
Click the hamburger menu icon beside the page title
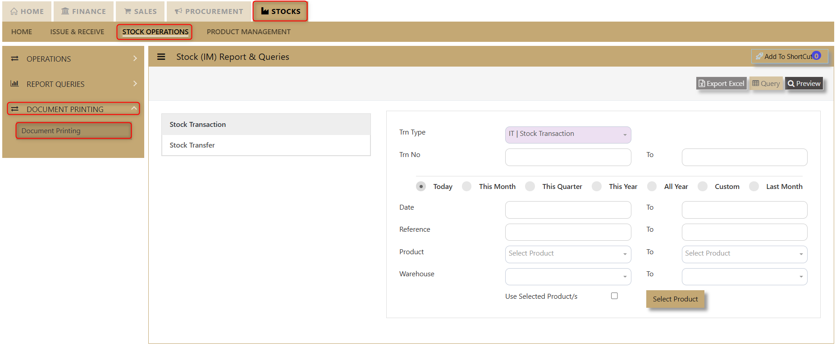pos(161,57)
